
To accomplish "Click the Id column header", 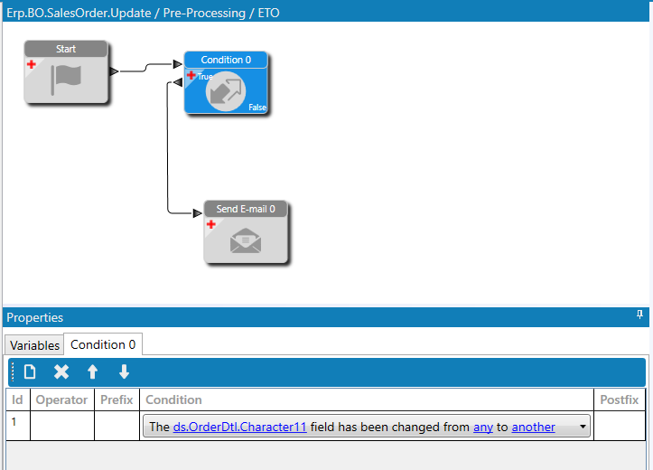I will coord(17,399).
